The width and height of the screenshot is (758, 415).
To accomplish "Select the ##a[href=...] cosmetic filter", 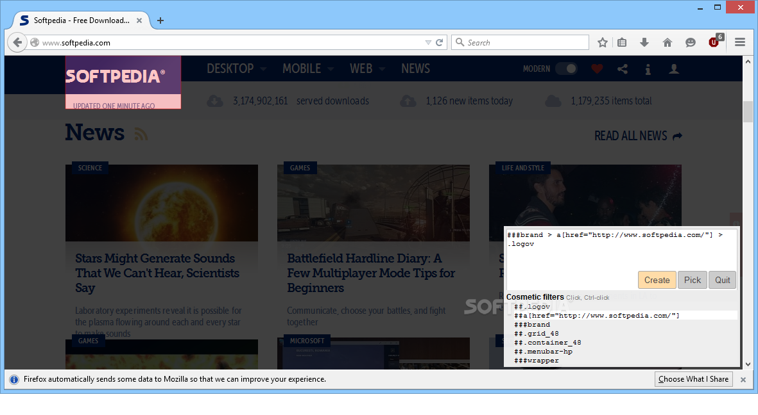I will point(625,316).
